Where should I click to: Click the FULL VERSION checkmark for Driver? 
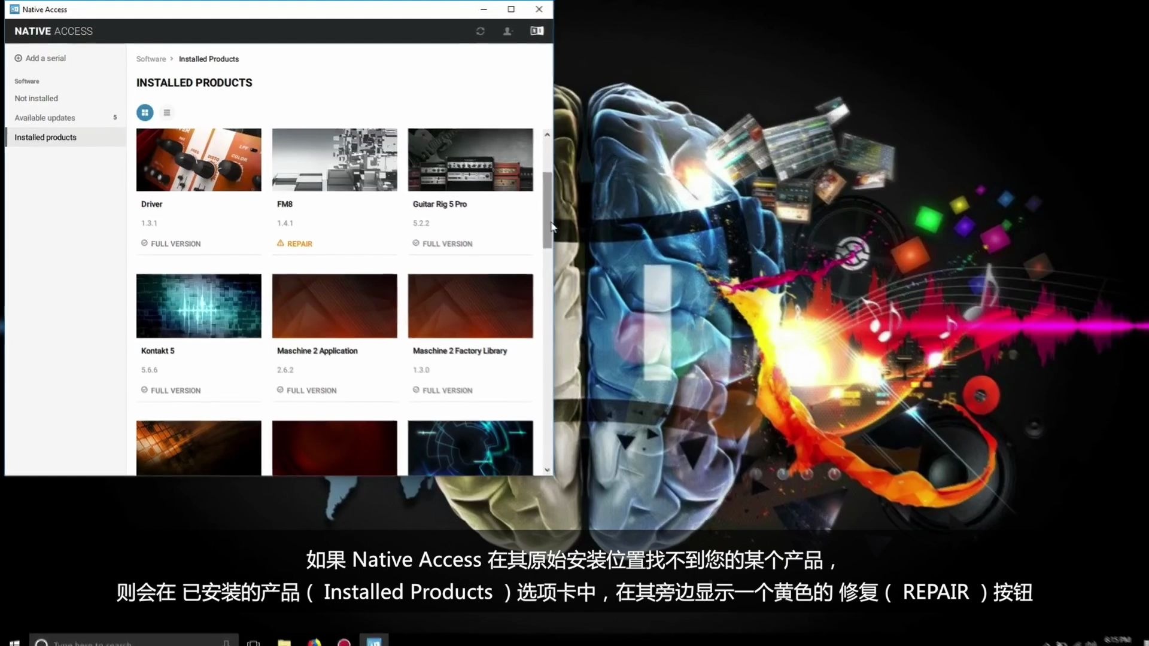[x=144, y=243]
